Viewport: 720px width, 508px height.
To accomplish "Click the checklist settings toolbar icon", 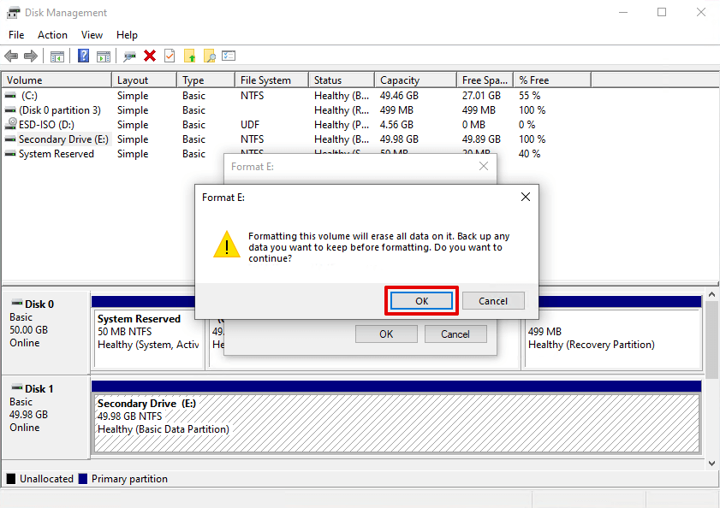I will click(229, 56).
